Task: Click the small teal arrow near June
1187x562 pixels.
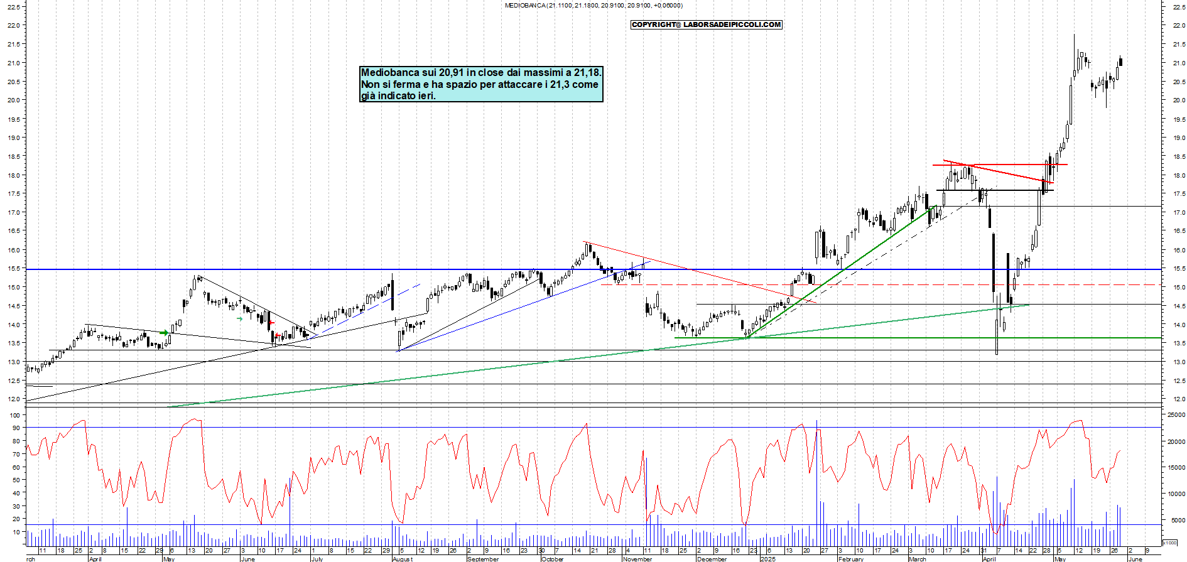Action: (239, 319)
